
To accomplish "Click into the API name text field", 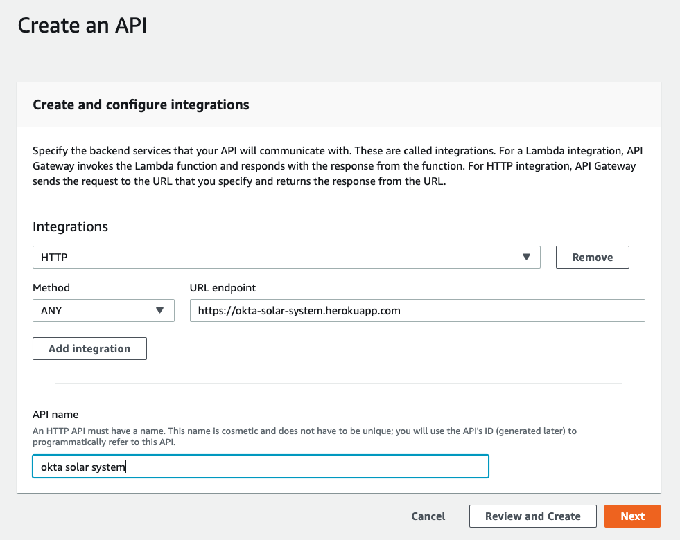I will (261, 467).
